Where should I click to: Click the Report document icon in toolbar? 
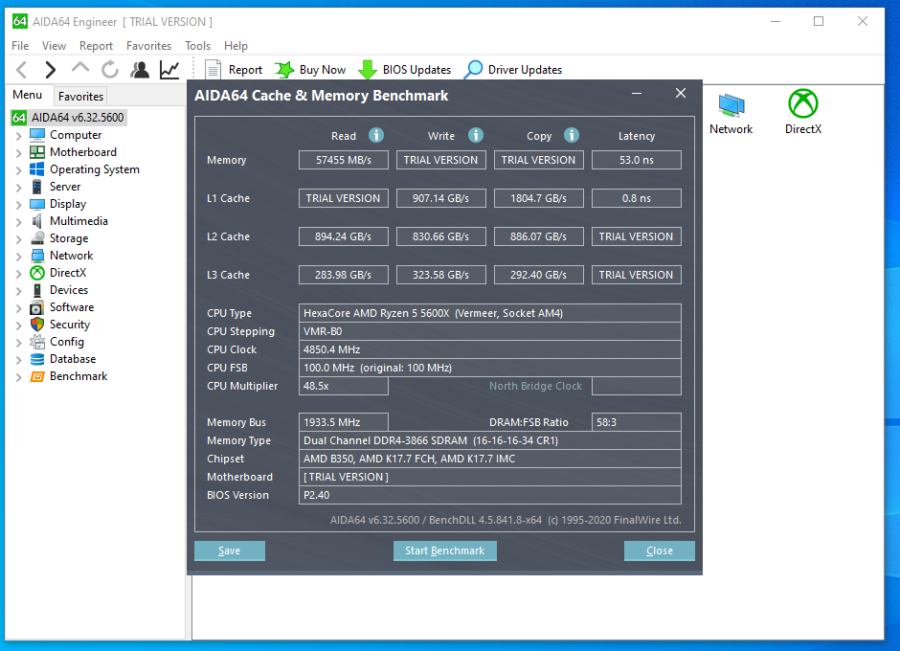pos(213,70)
